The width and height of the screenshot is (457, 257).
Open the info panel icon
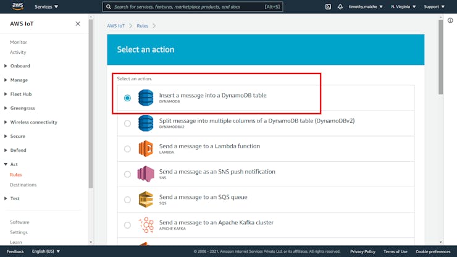point(450,20)
